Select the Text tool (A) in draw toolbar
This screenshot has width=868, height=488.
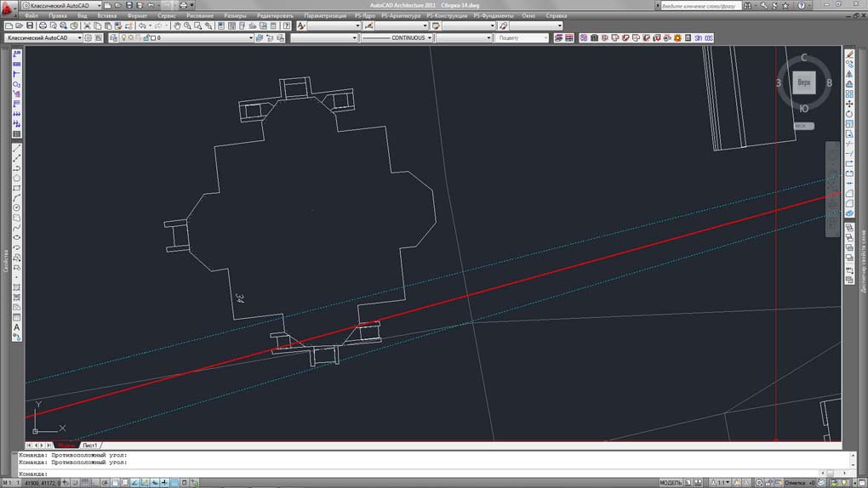16,327
